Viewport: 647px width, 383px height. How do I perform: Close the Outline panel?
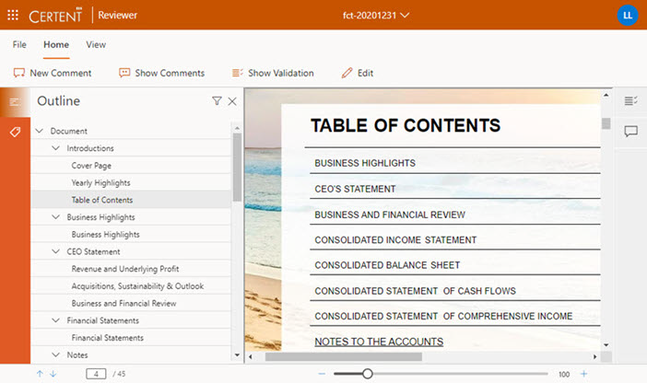[x=232, y=101]
